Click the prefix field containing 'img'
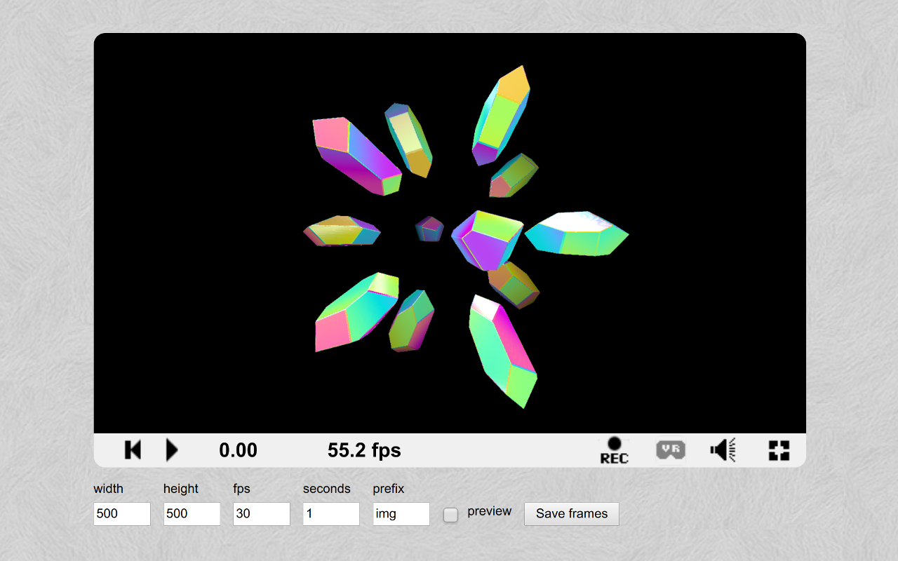 click(401, 513)
